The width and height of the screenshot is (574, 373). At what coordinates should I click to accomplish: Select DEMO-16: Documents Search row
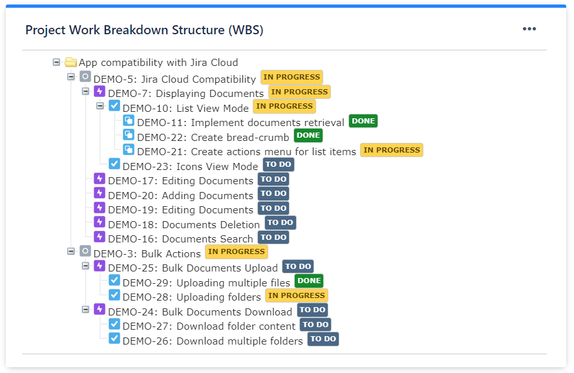pyautogui.click(x=180, y=239)
